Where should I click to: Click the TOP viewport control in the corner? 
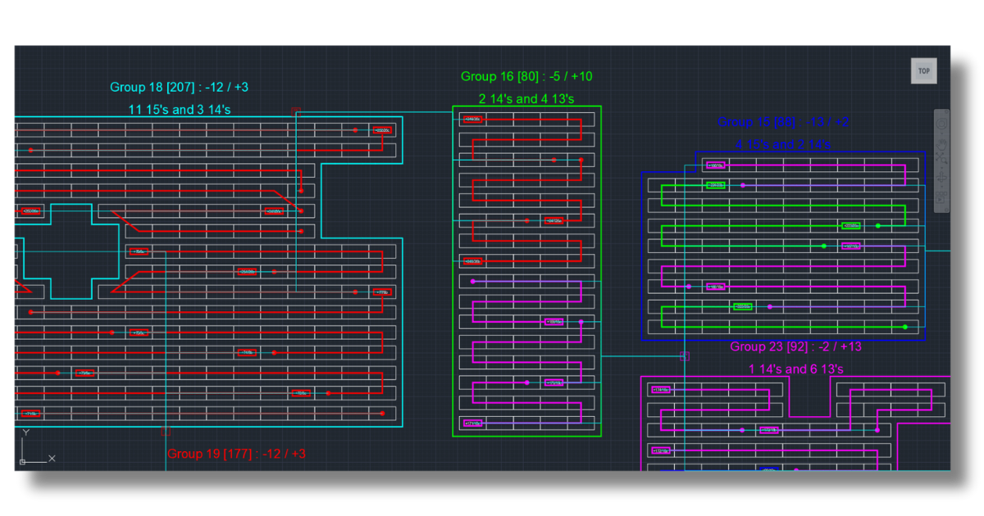coord(923,70)
